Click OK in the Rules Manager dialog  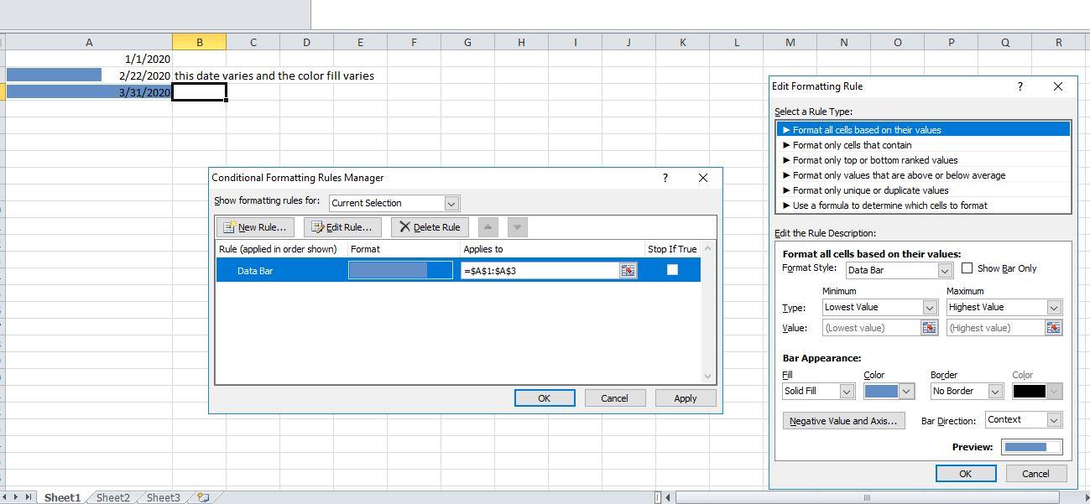[545, 398]
